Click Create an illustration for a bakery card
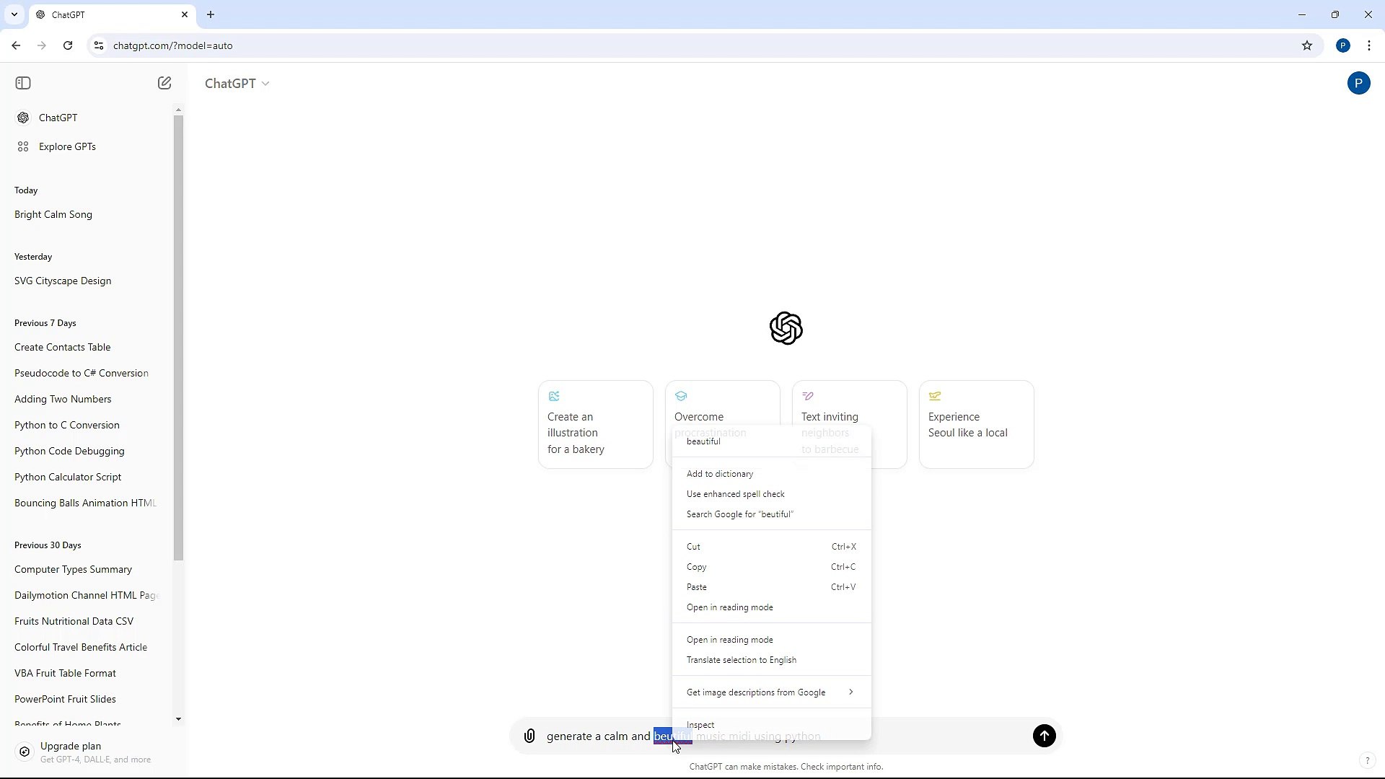The width and height of the screenshot is (1385, 779). 595,425
